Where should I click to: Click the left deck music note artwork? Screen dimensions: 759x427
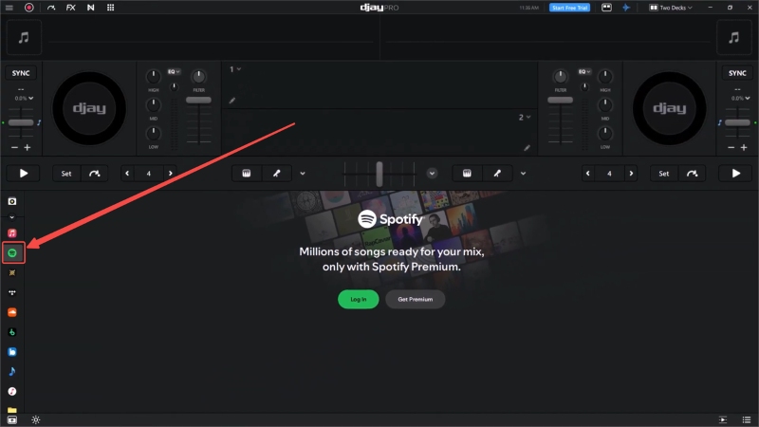tap(24, 37)
